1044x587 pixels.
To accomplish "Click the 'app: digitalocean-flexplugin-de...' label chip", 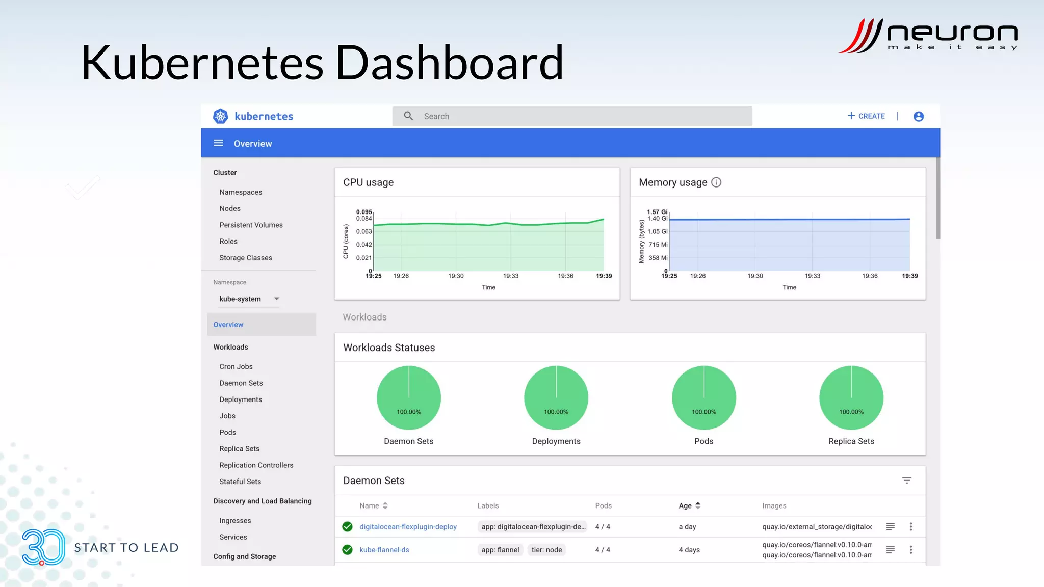I will point(533,527).
